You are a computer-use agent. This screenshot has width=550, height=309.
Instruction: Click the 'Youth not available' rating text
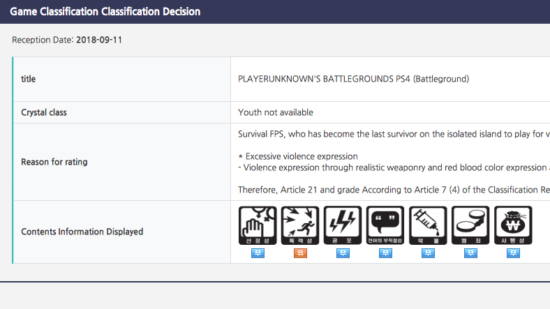pos(276,112)
